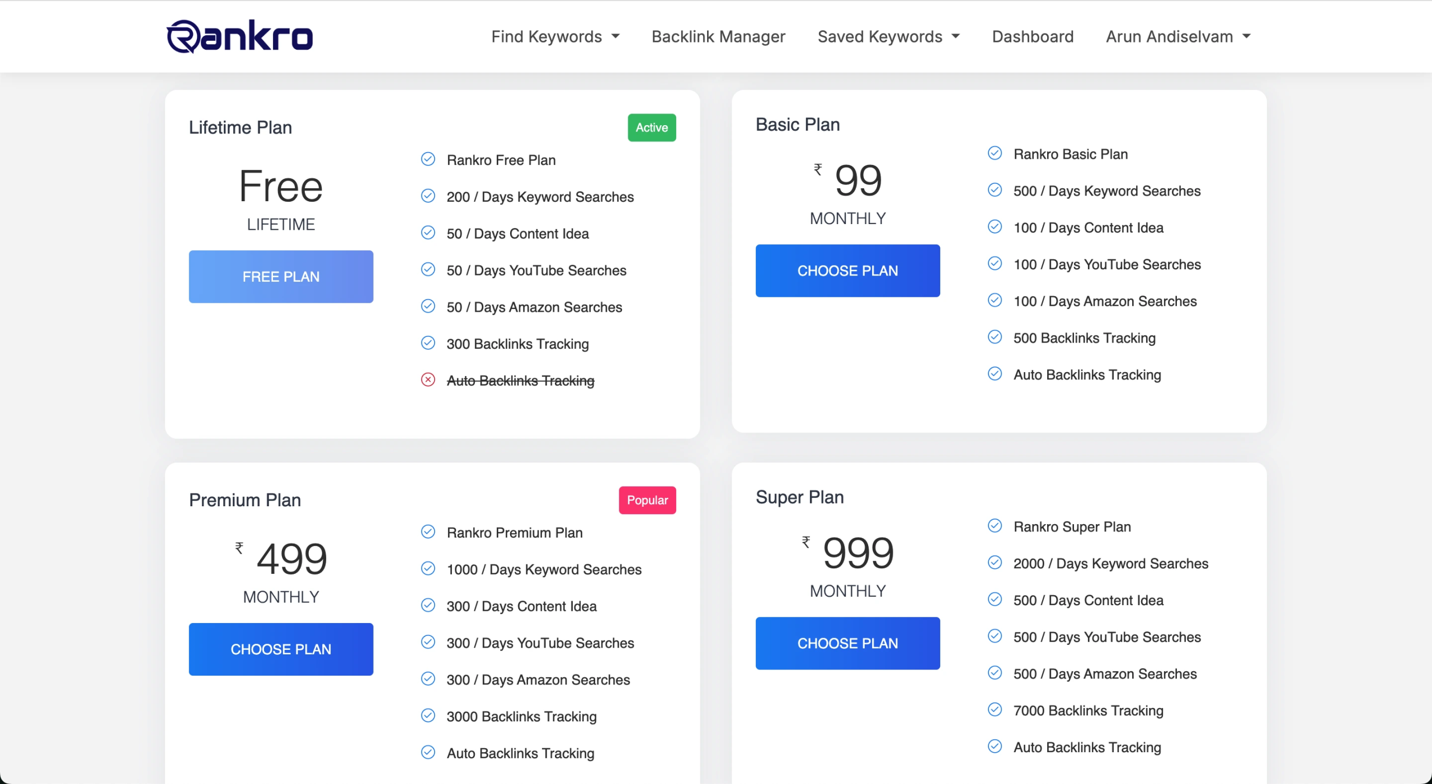Select the FREE PLAN button

[x=281, y=277]
